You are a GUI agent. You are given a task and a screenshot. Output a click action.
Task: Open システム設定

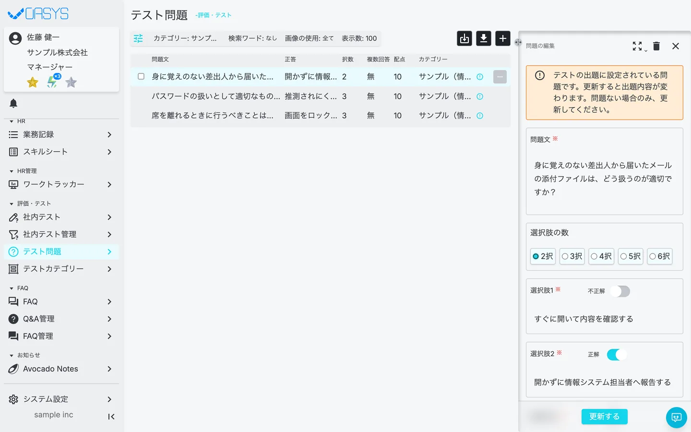(x=61, y=399)
